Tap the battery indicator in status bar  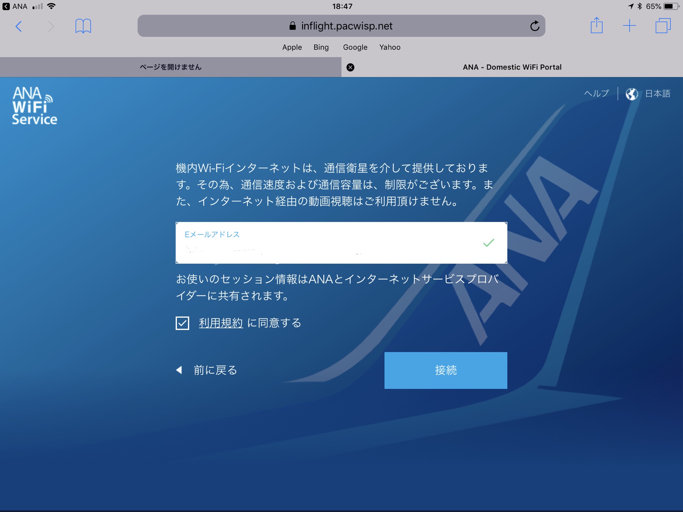pyautogui.click(x=671, y=6)
